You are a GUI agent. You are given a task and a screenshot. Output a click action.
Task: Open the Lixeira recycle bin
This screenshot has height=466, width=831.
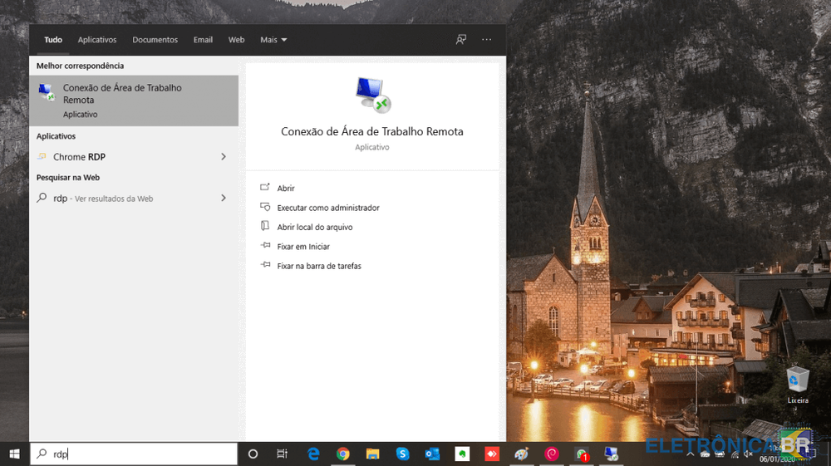point(798,384)
